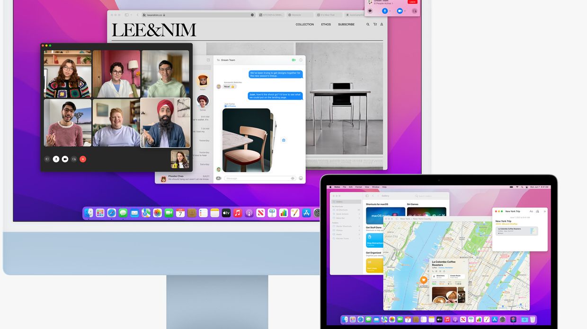The width and height of the screenshot is (587, 329).
Task: Expand the New York Trip note toolbar chevron
Action: [x=544, y=211]
